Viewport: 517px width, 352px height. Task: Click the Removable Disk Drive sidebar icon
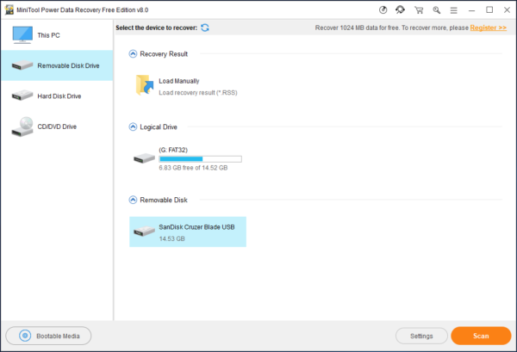[22, 65]
